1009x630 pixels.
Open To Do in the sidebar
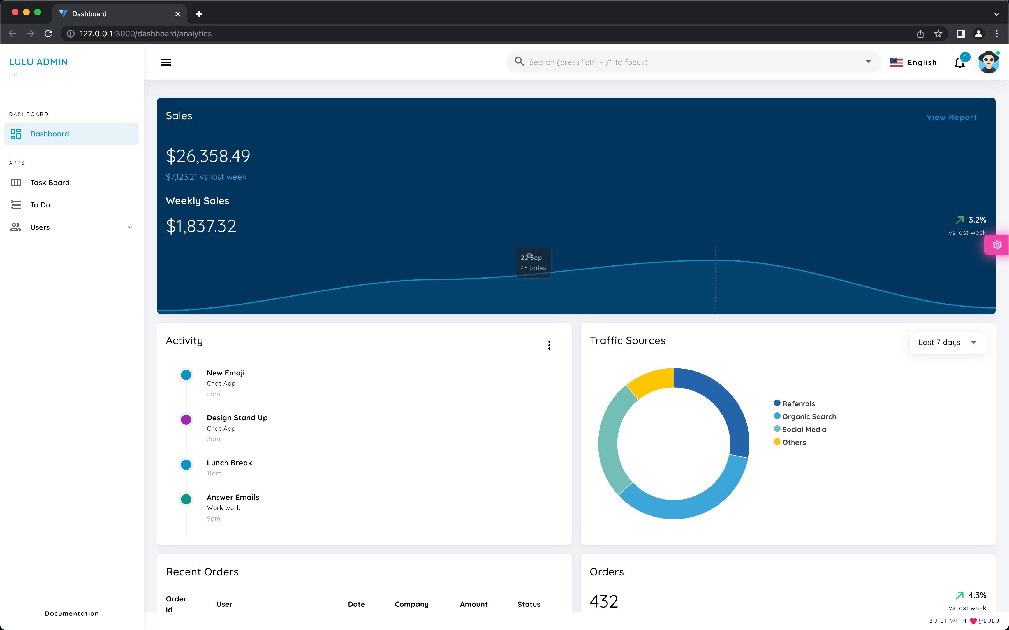click(x=40, y=205)
